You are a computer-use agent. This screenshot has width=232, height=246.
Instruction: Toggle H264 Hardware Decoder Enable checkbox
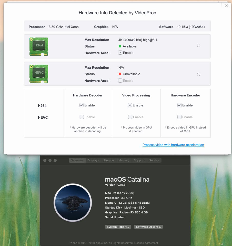81,105
